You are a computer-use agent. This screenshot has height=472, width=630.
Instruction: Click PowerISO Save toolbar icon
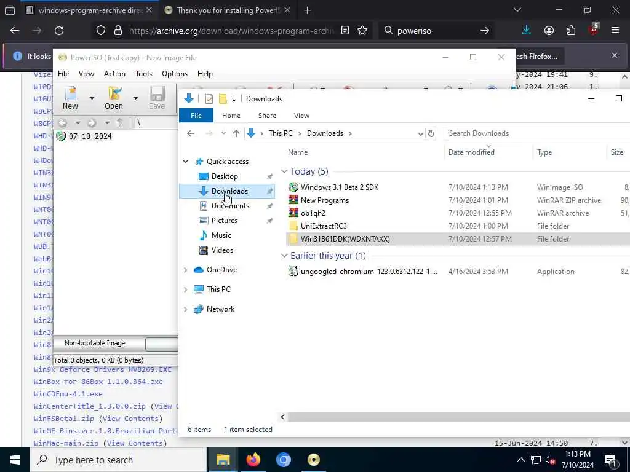coord(157,98)
